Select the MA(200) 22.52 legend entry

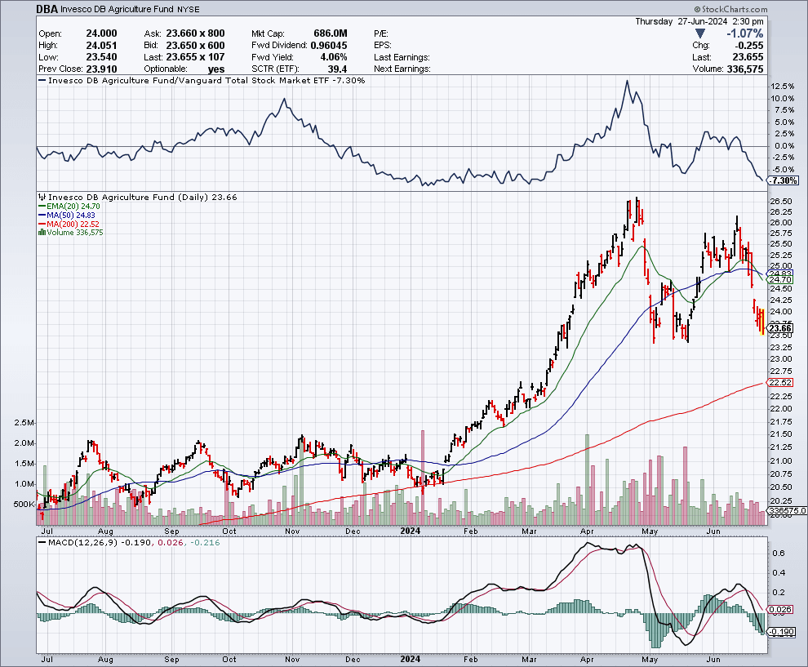[x=69, y=224]
